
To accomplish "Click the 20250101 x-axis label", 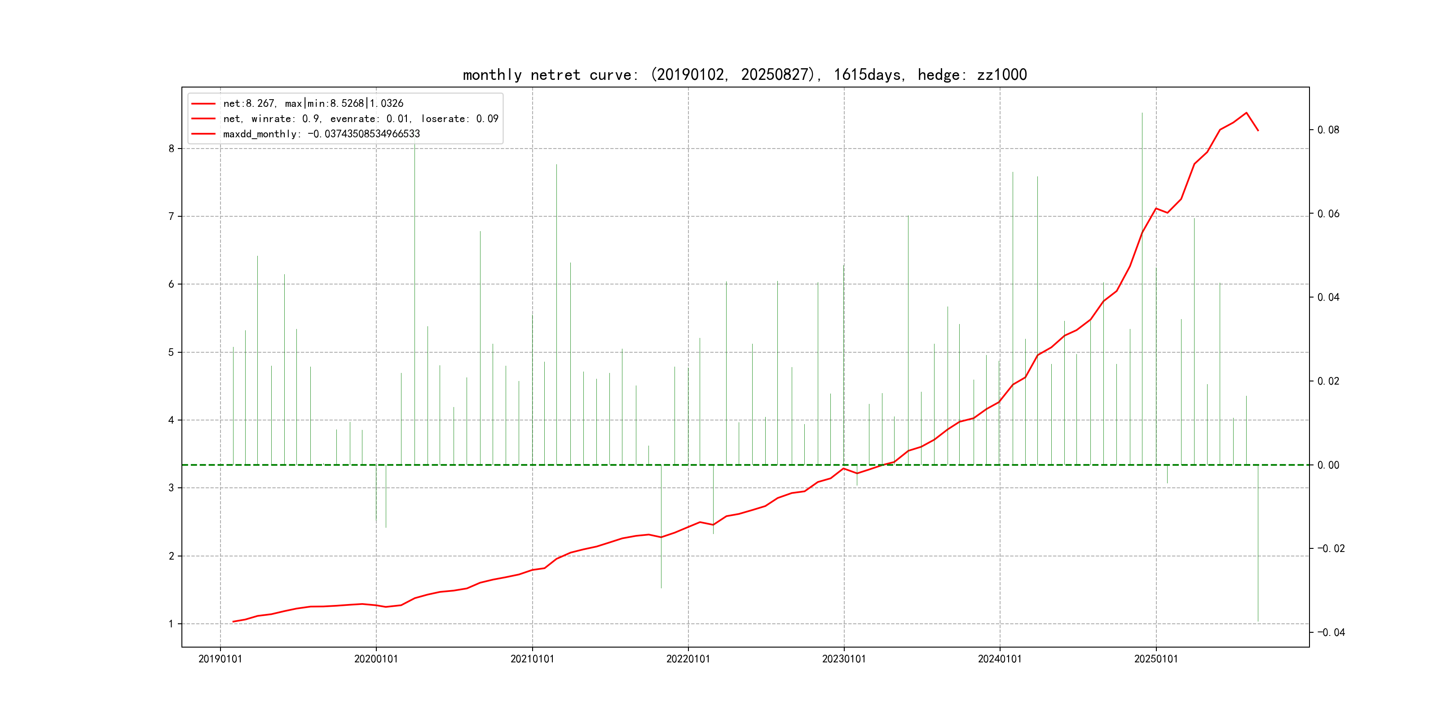I will click(1156, 659).
